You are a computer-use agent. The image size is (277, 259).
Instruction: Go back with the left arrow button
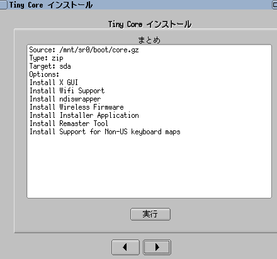click(x=125, y=247)
